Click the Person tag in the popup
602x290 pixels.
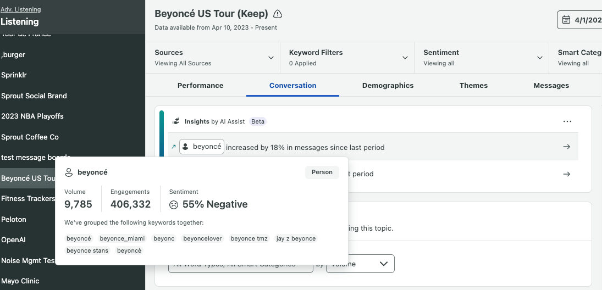click(x=322, y=172)
